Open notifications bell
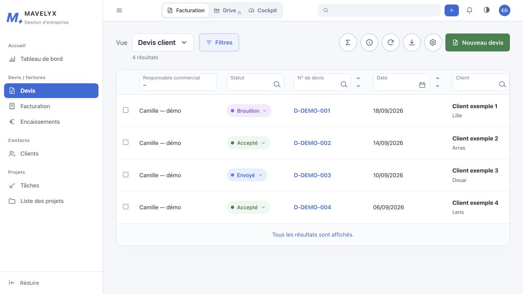Image resolution: width=523 pixels, height=294 pixels. (469, 11)
